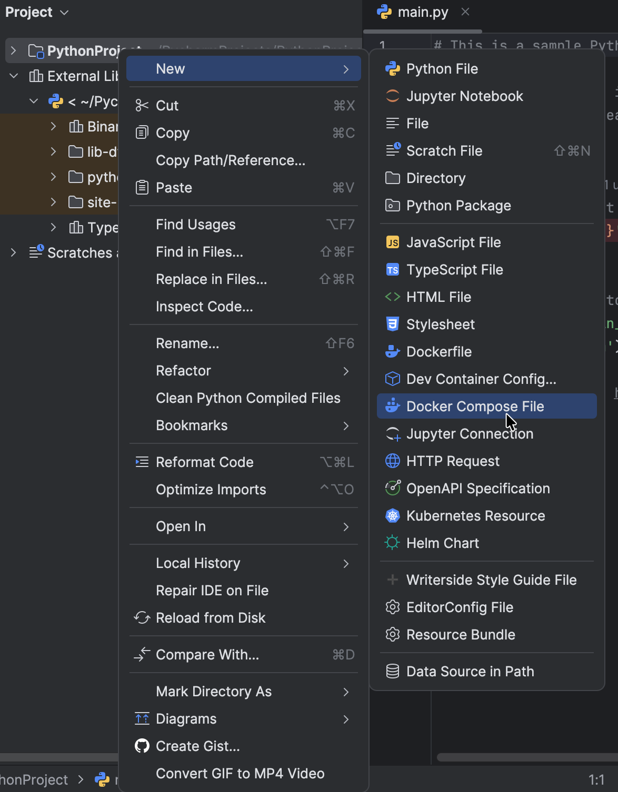Click the Data Source in Path database icon

pyautogui.click(x=393, y=672)
